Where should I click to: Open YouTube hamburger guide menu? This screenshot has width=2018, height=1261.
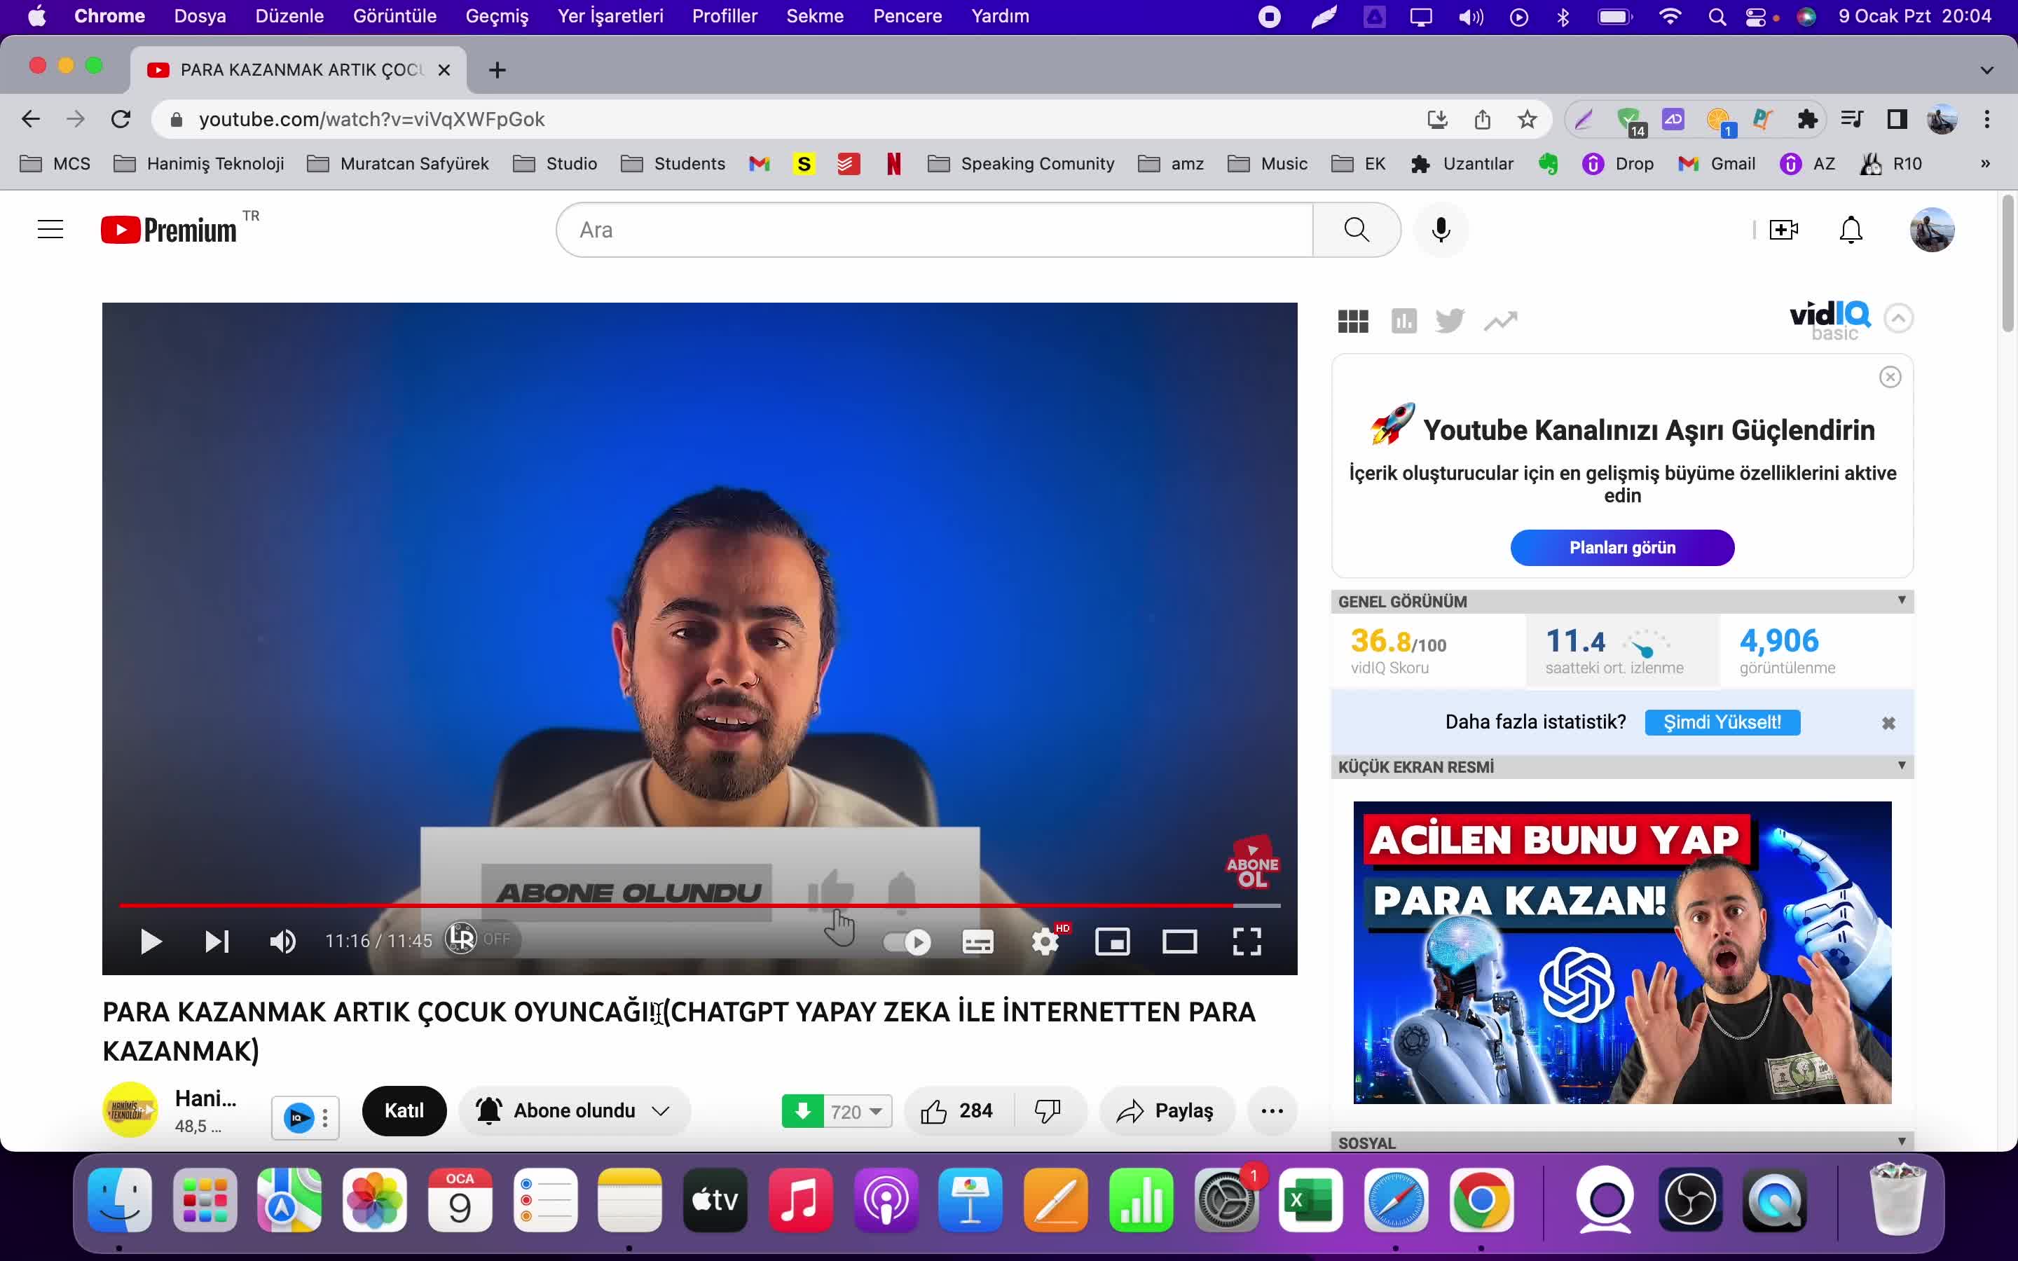pos(50,229)
